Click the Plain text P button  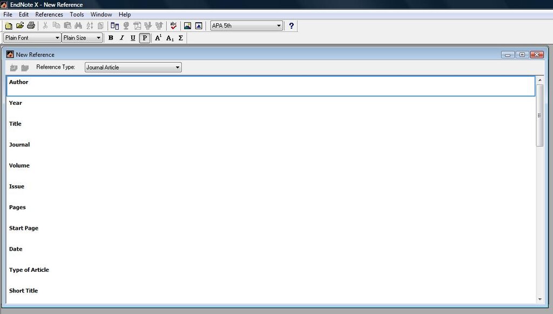[x=145, y=38]
